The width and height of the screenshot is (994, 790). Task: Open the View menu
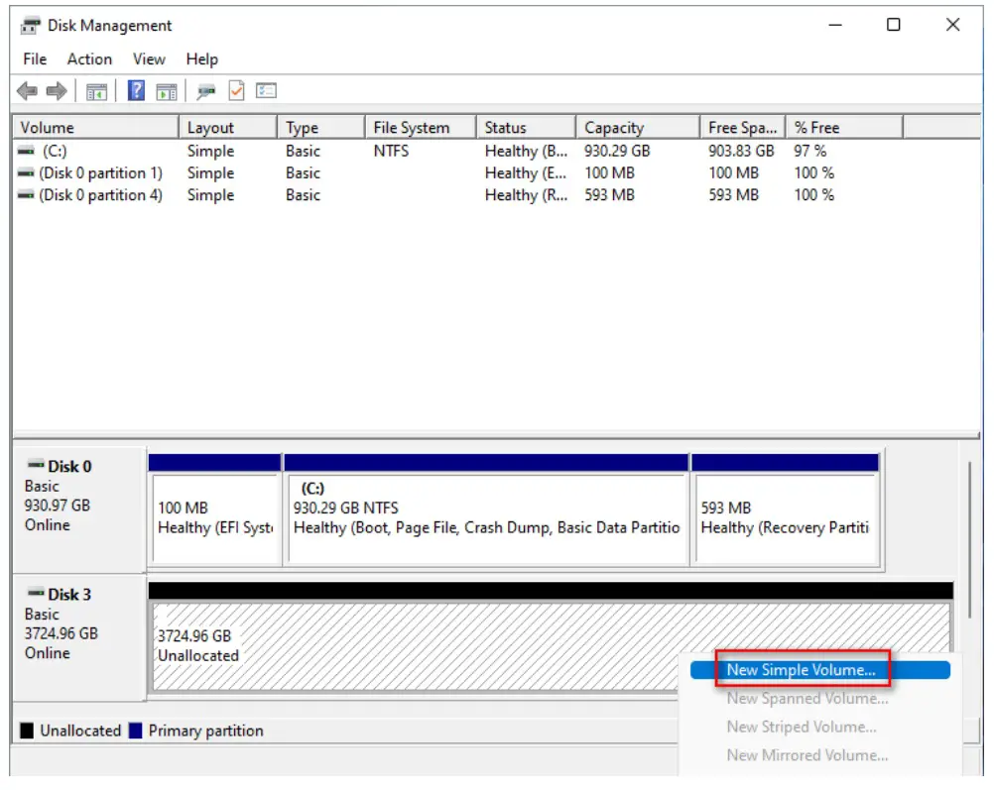click(149, 58)
